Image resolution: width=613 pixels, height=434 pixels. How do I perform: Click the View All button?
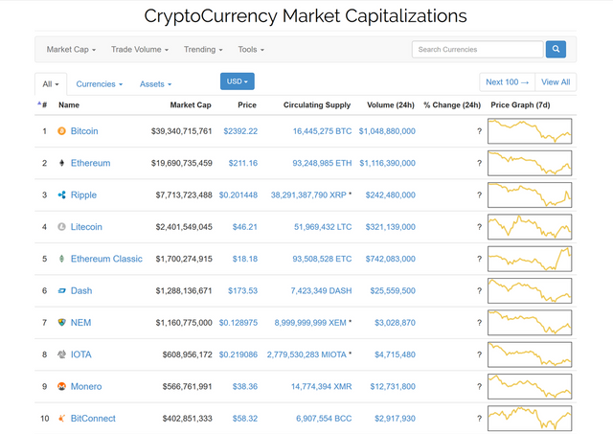pos(556,82)
